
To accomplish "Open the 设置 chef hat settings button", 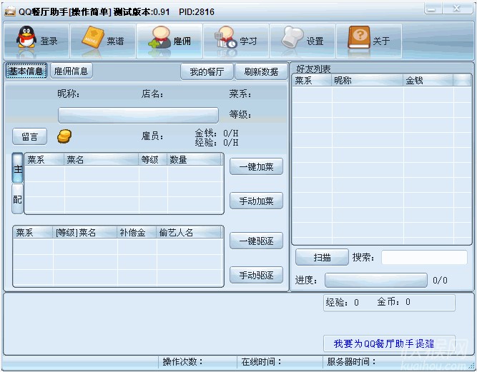I will tap(303, 41).
